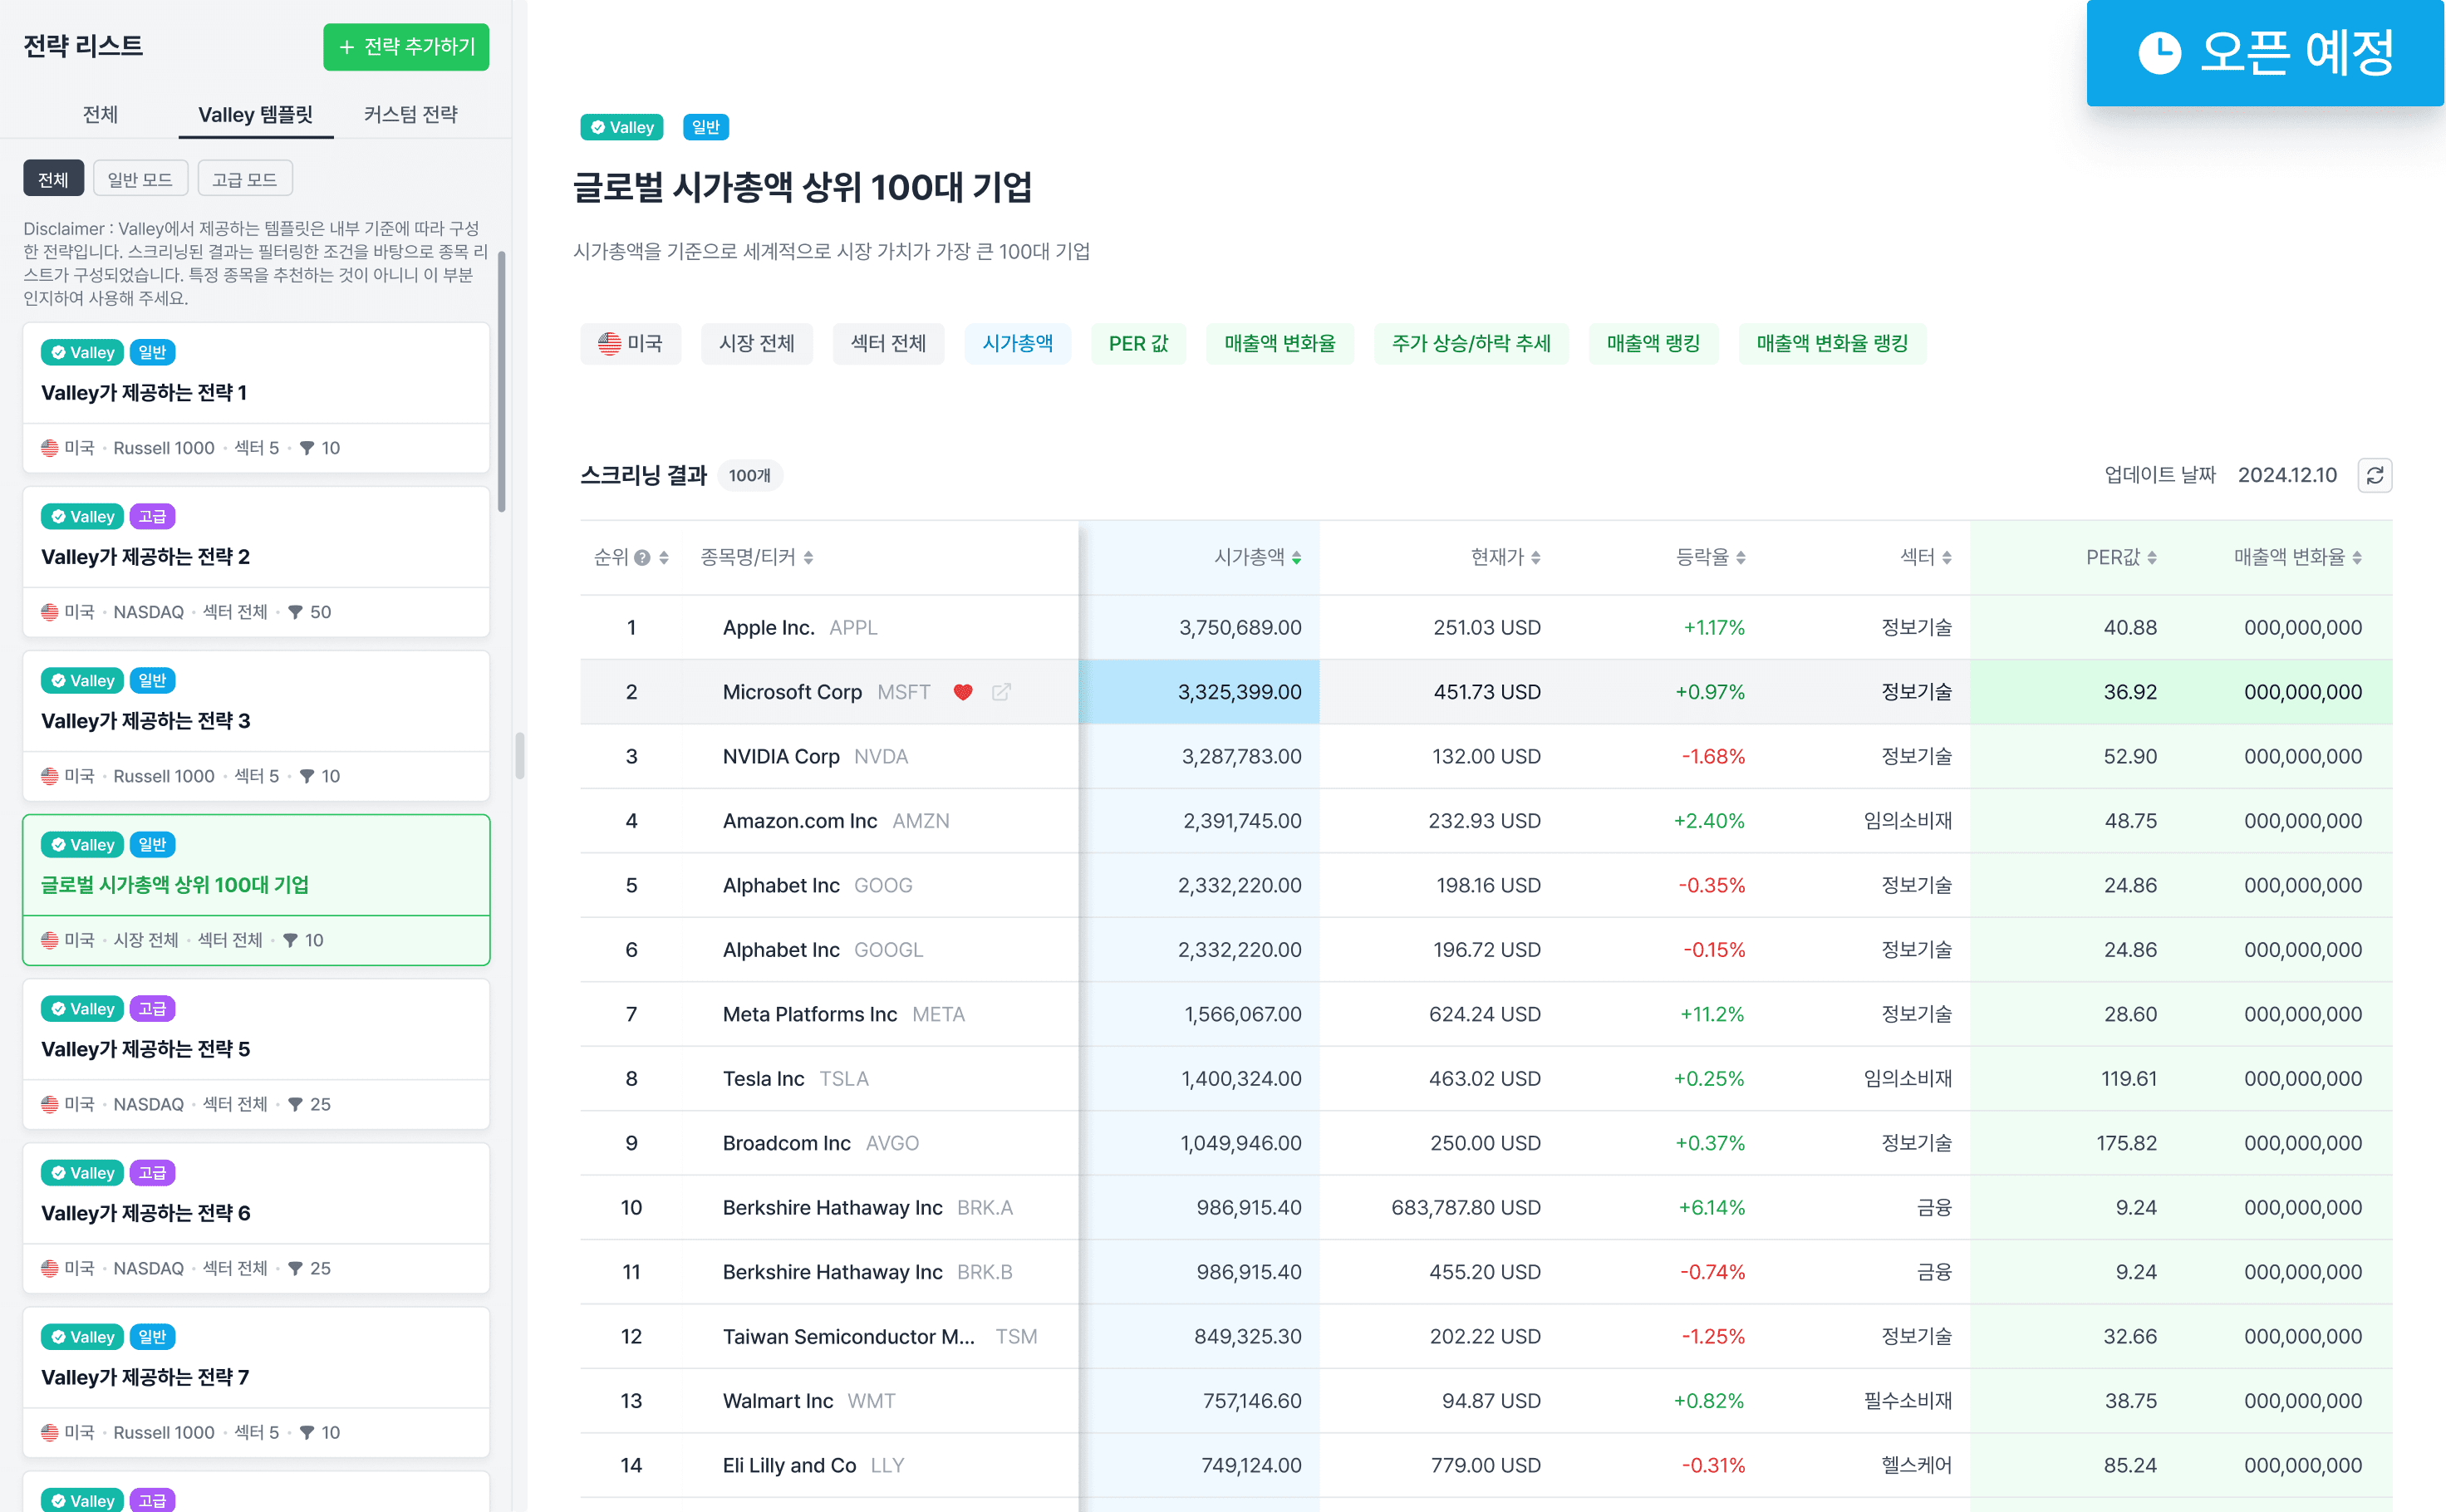Screen dimensions: 2446x1512
Task: Click the plus icon on 전략 추가하기 button
Action: coord(347,47)
